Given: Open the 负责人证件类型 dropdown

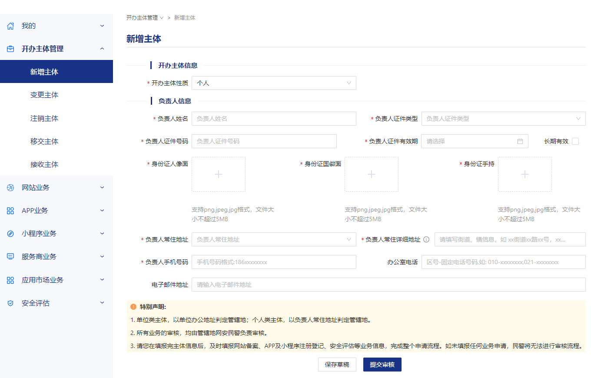Looking at the screenshot, I should click(x=503, y=118).
